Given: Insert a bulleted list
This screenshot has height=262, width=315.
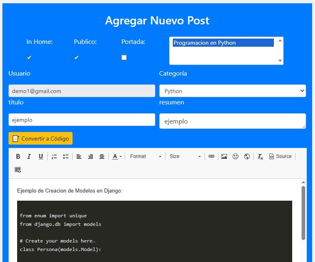Looking at the screenshot, I should 66,156.
